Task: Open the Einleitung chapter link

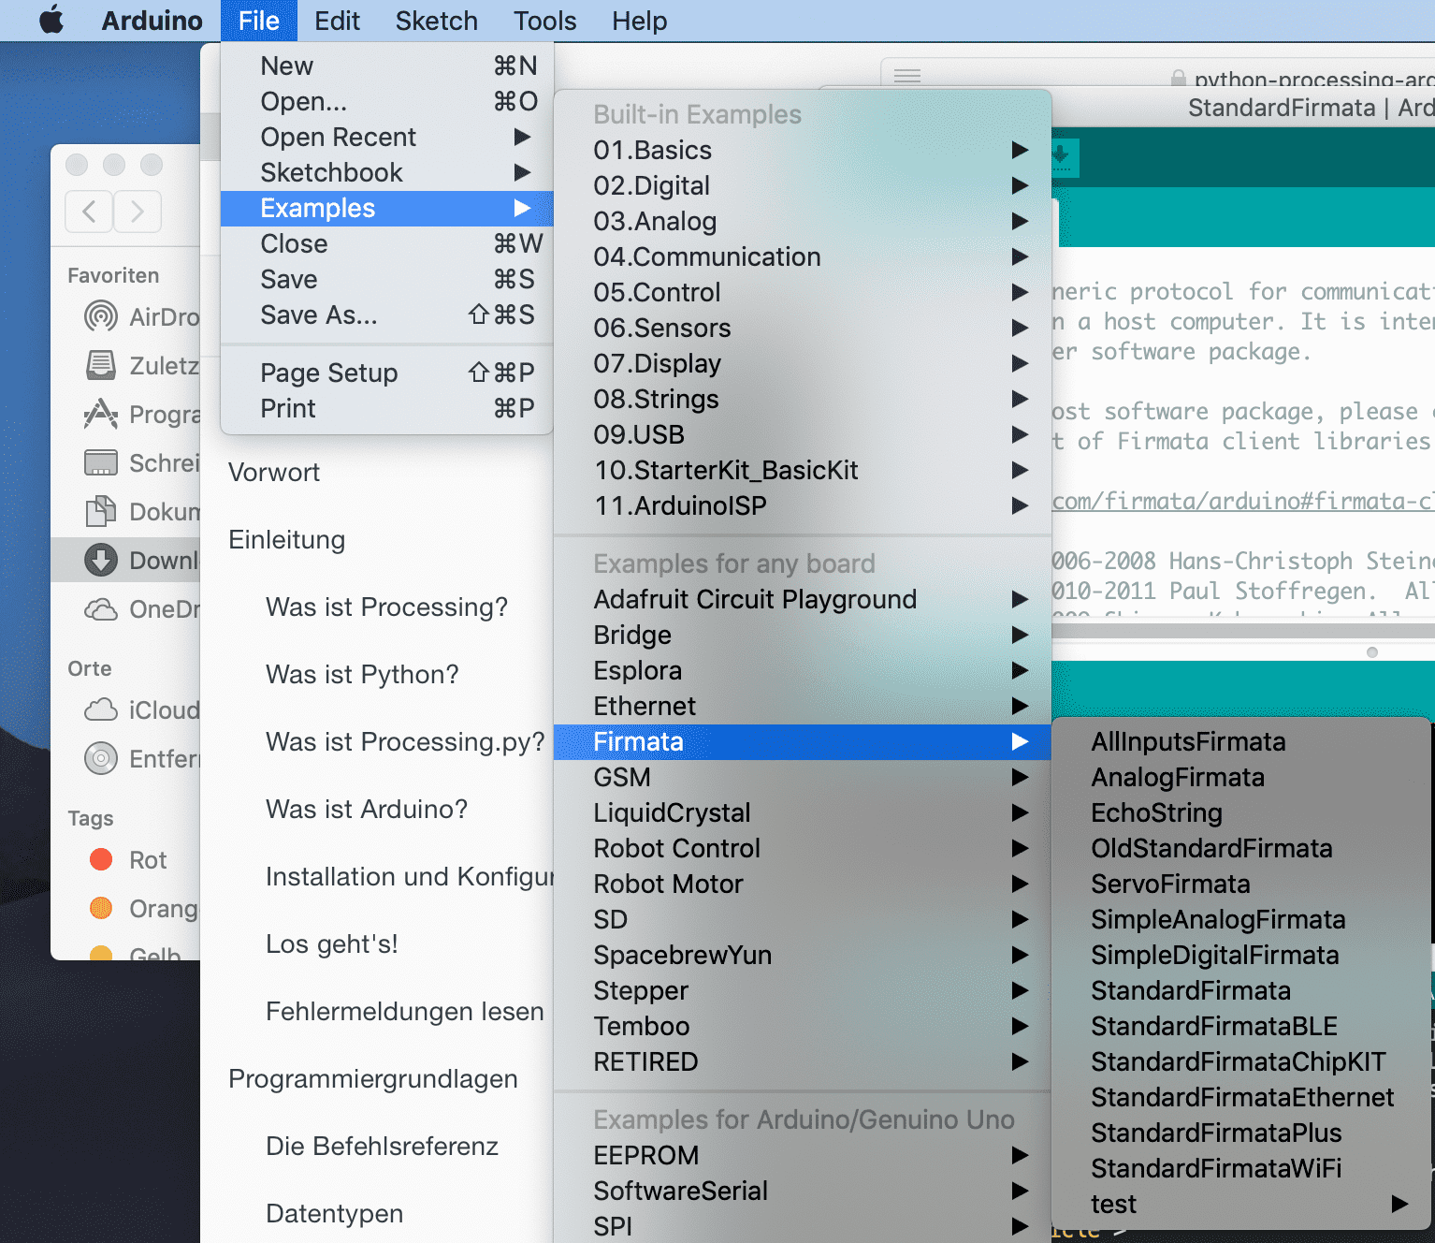Action: (x=287, y=539)
